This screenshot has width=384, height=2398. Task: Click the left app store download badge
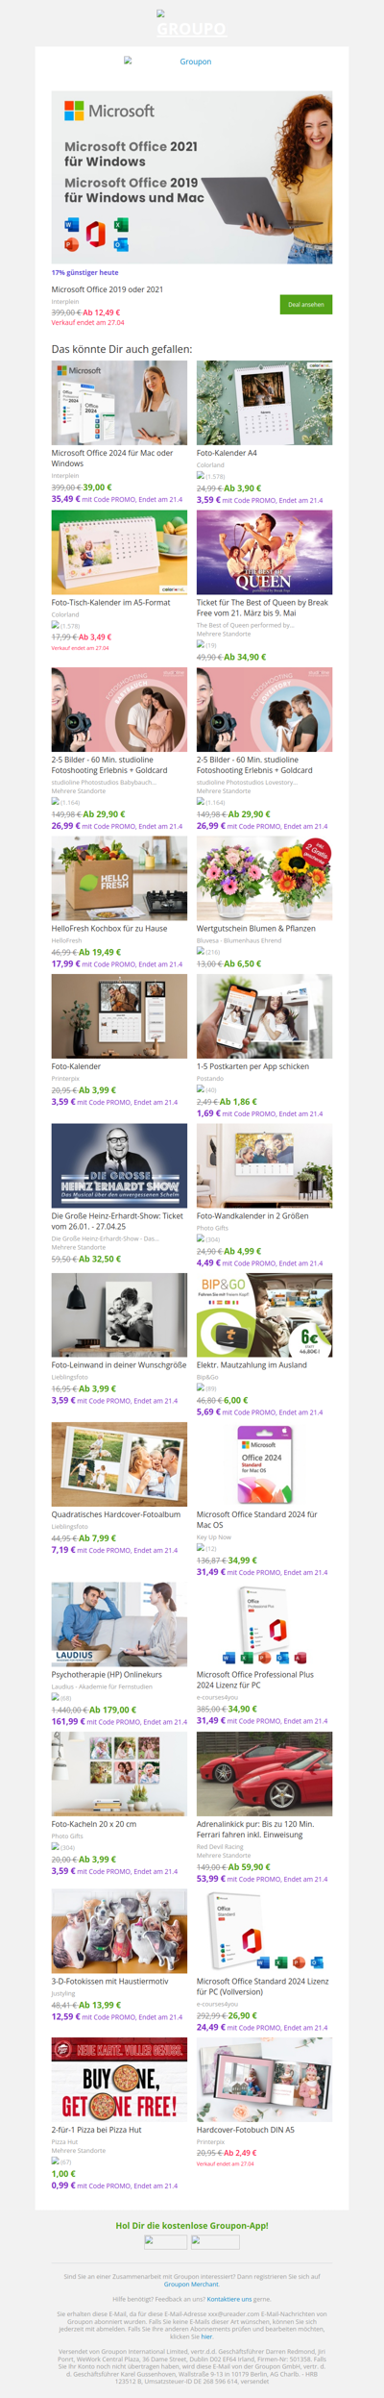pyautogui.click(x=165, y=2242)
